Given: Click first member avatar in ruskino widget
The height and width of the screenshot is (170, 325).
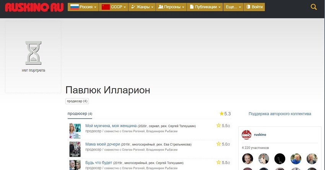Looking at the screenshot, I should [247, 159].
